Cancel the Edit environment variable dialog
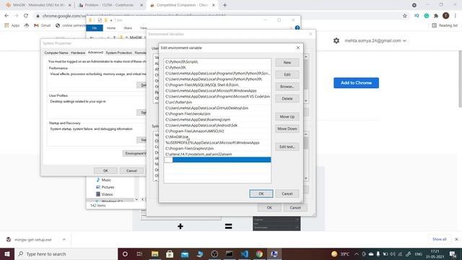Viewport: 462px width, 260px height. (287, 194)
